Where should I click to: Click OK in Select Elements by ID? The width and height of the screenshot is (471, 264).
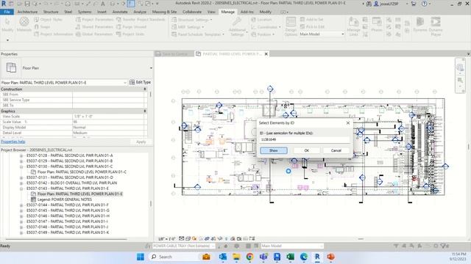[x=306, y=150]
